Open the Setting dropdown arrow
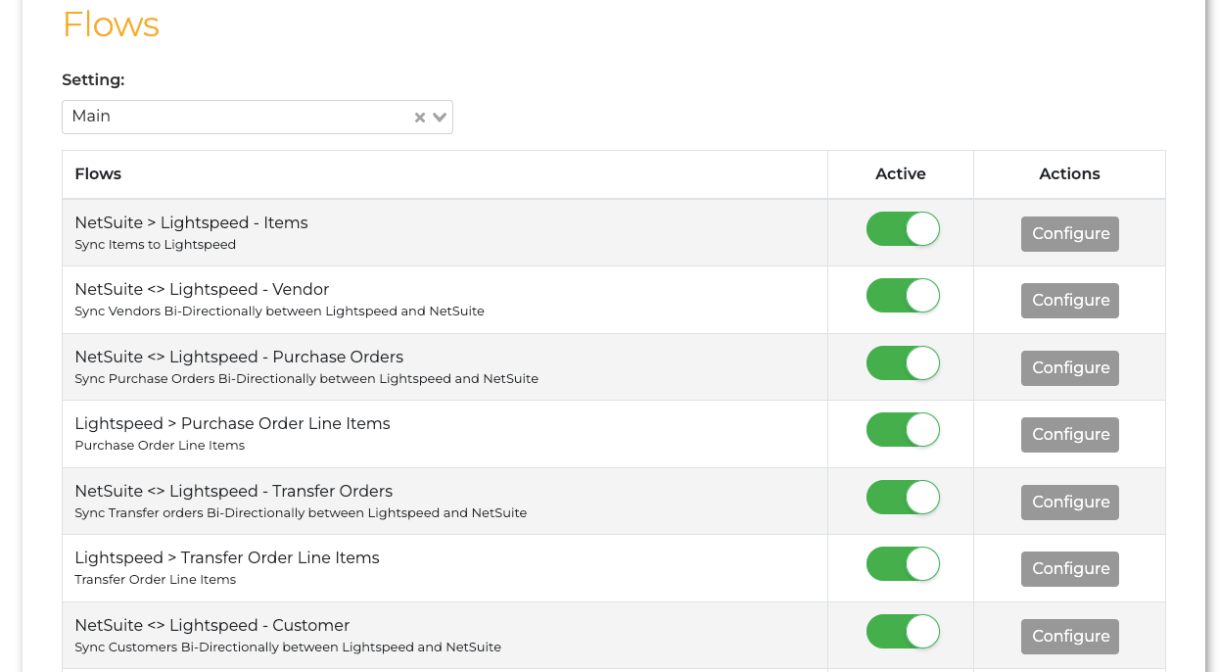The image size is (1218, 672). 440,118
